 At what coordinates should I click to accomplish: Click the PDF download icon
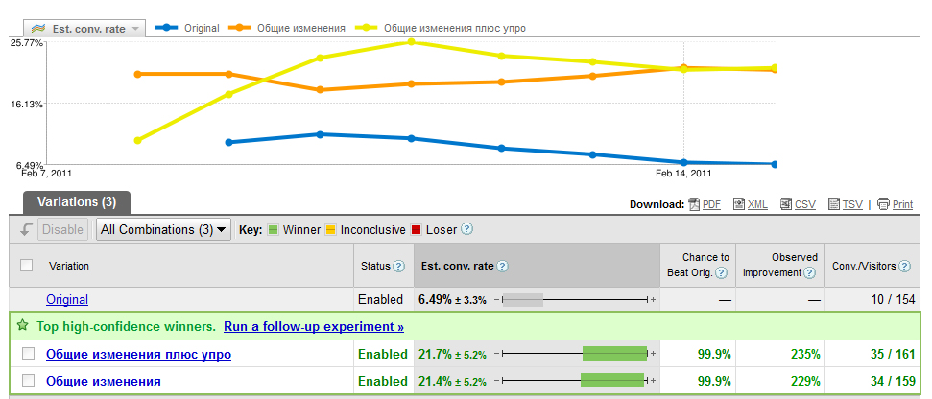(694, 204)
